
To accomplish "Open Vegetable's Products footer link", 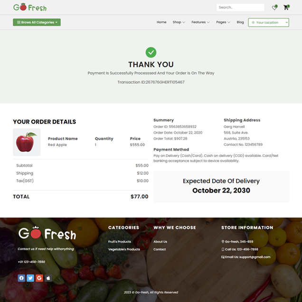I will point(124,249).
